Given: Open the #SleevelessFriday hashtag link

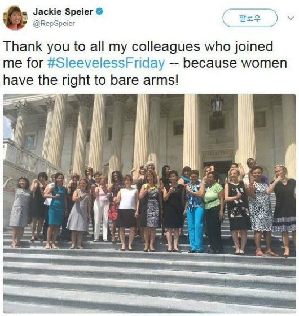Looking at the screenshot, I should 106,63.
